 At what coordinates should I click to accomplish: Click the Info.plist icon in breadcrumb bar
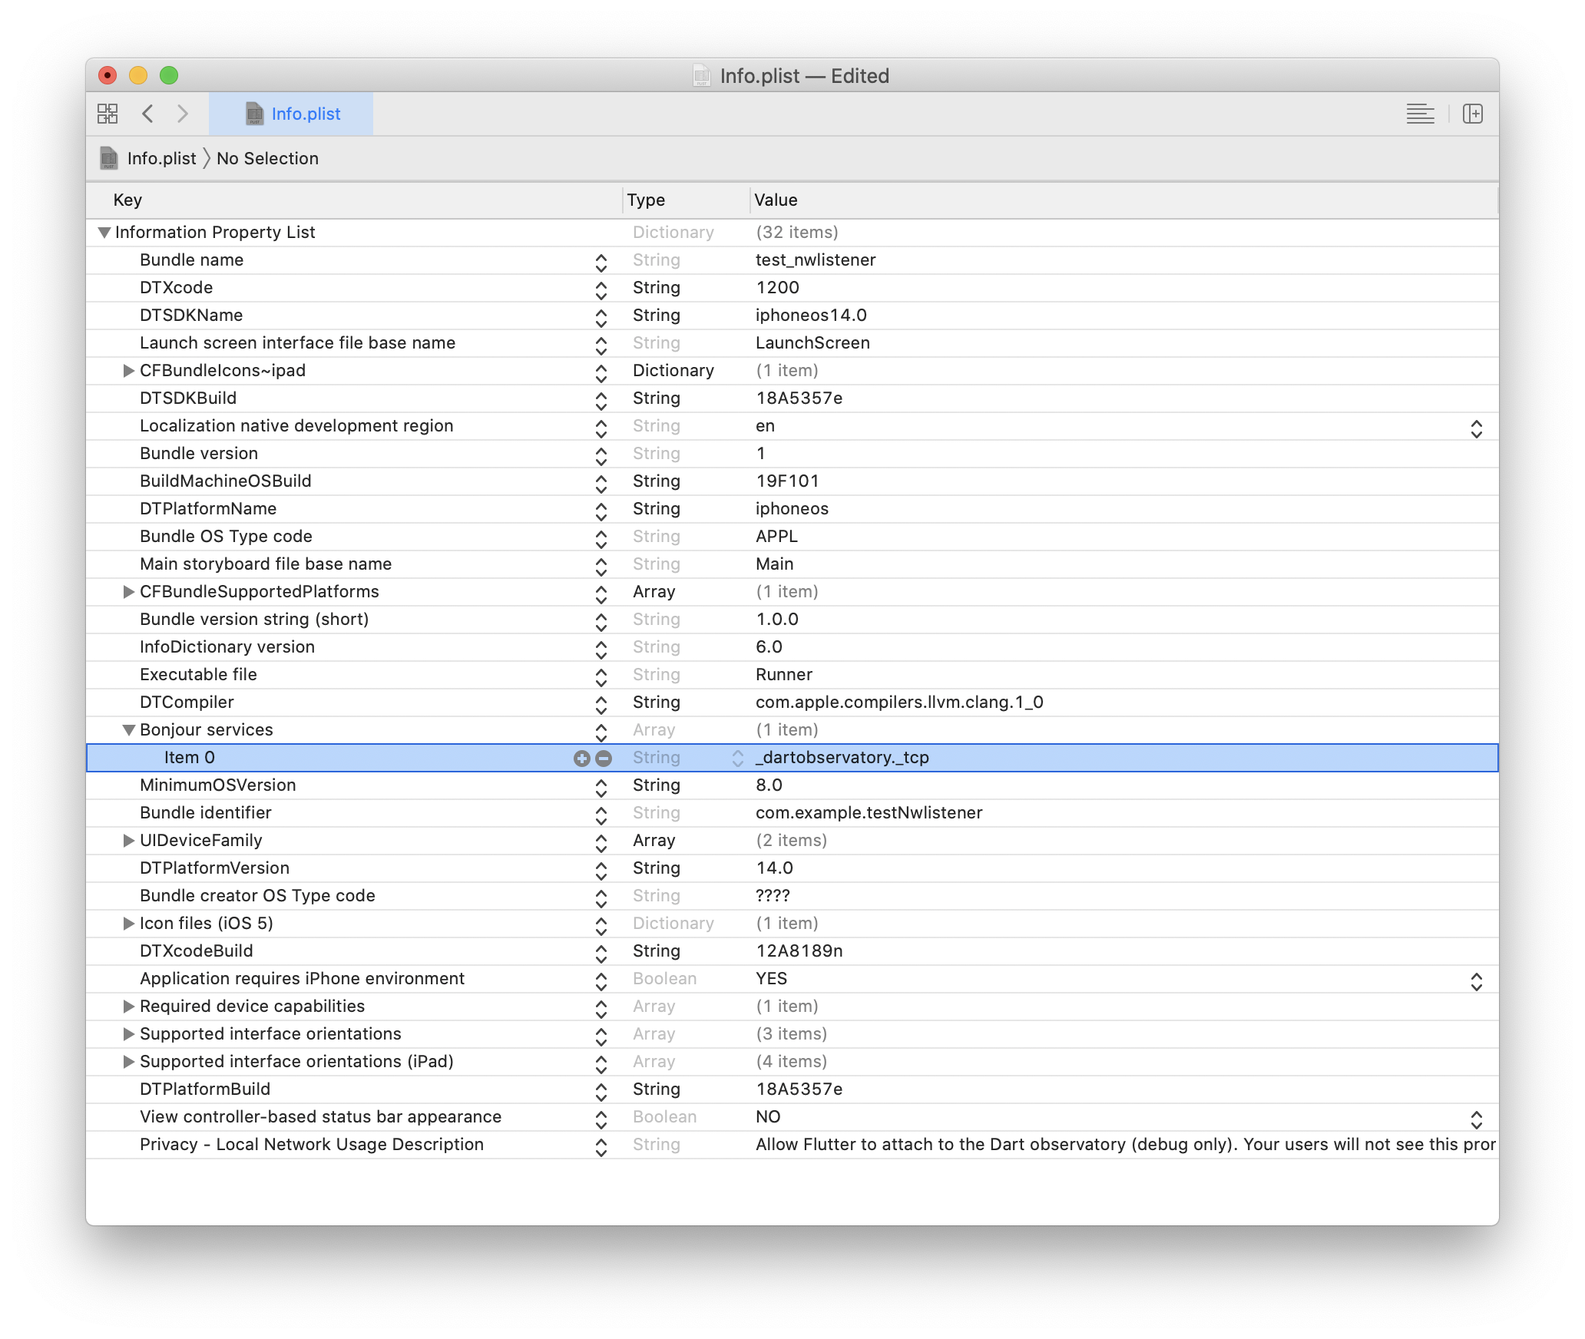(x=109, y=158)
